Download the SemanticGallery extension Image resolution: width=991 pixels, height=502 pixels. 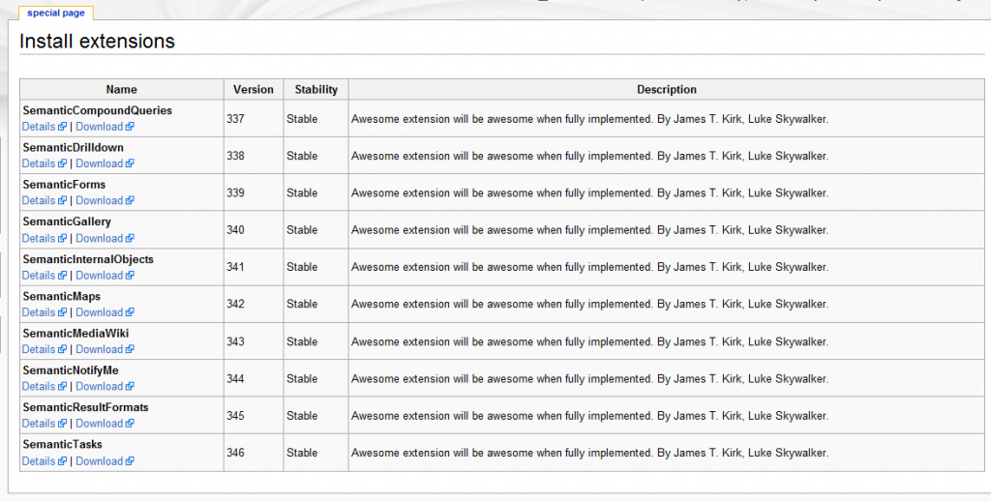point(105,238)
